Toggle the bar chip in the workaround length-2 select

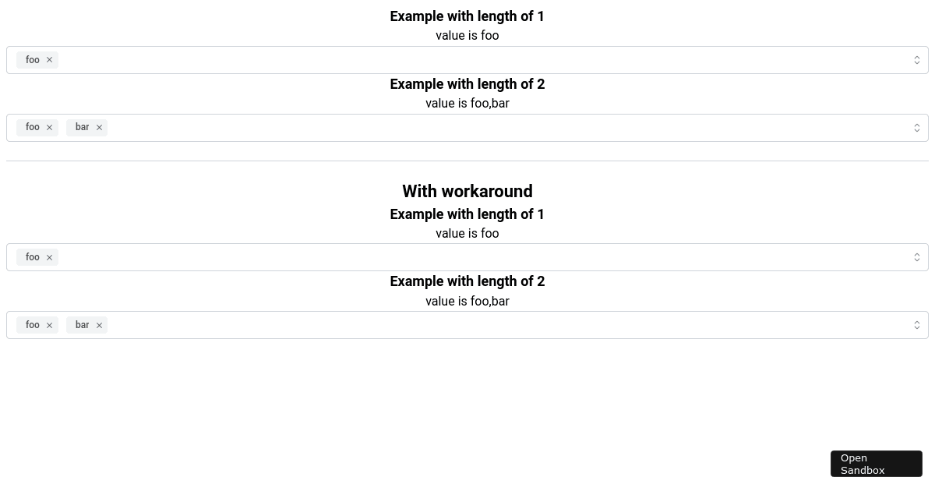(83, 325)
